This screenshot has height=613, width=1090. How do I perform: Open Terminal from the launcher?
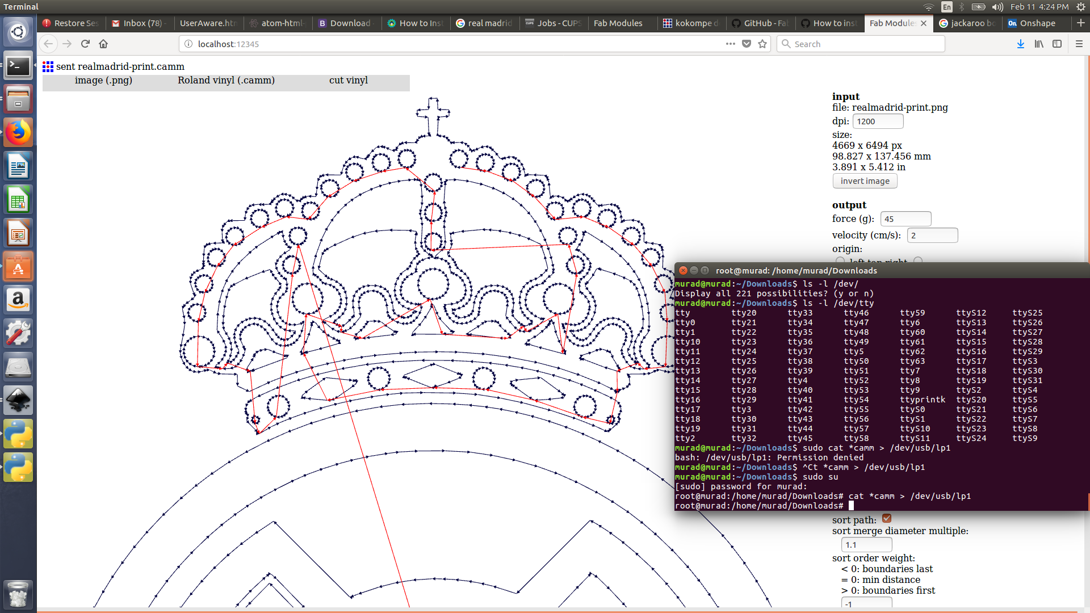(x=18, y=66)
